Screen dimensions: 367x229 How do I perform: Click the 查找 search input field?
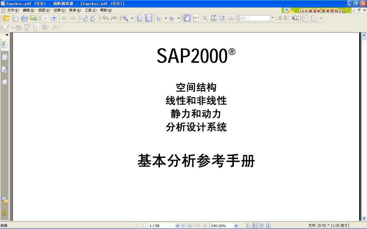255,18
